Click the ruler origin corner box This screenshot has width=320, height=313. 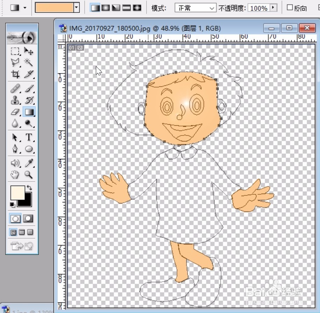[x=62, y=38]
